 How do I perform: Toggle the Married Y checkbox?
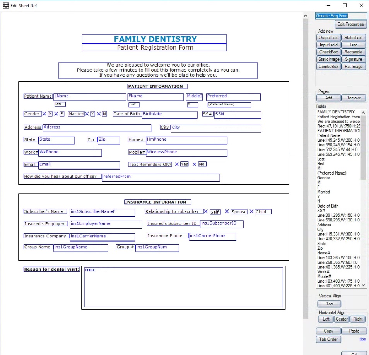click(x=87, y=114)
